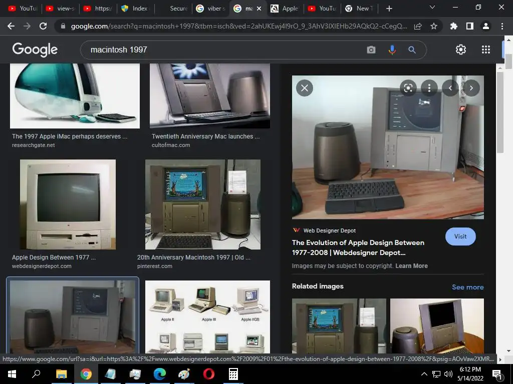This screenshot has width=513, height=384.
Task: Open 20th Anniversary Macintosh pinterest thumbnail
Action: pyautogui.click(x=203, y=204)
